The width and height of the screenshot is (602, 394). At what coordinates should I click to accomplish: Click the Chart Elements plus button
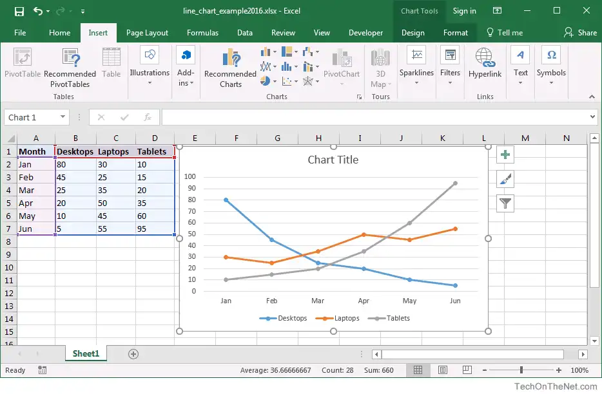pyautogui.click(x=505, y=155)
